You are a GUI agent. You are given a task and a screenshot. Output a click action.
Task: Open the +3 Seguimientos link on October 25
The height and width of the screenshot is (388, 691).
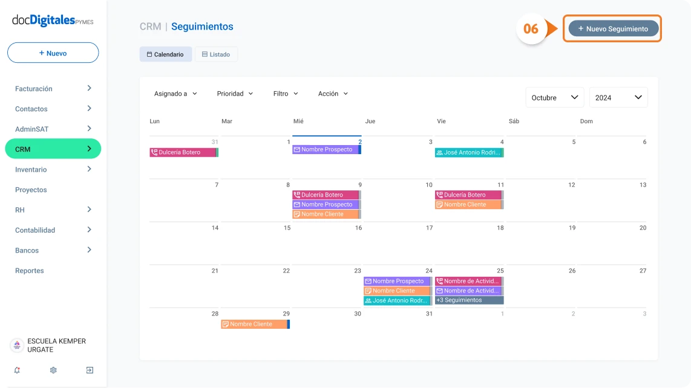tap(470, 300)
